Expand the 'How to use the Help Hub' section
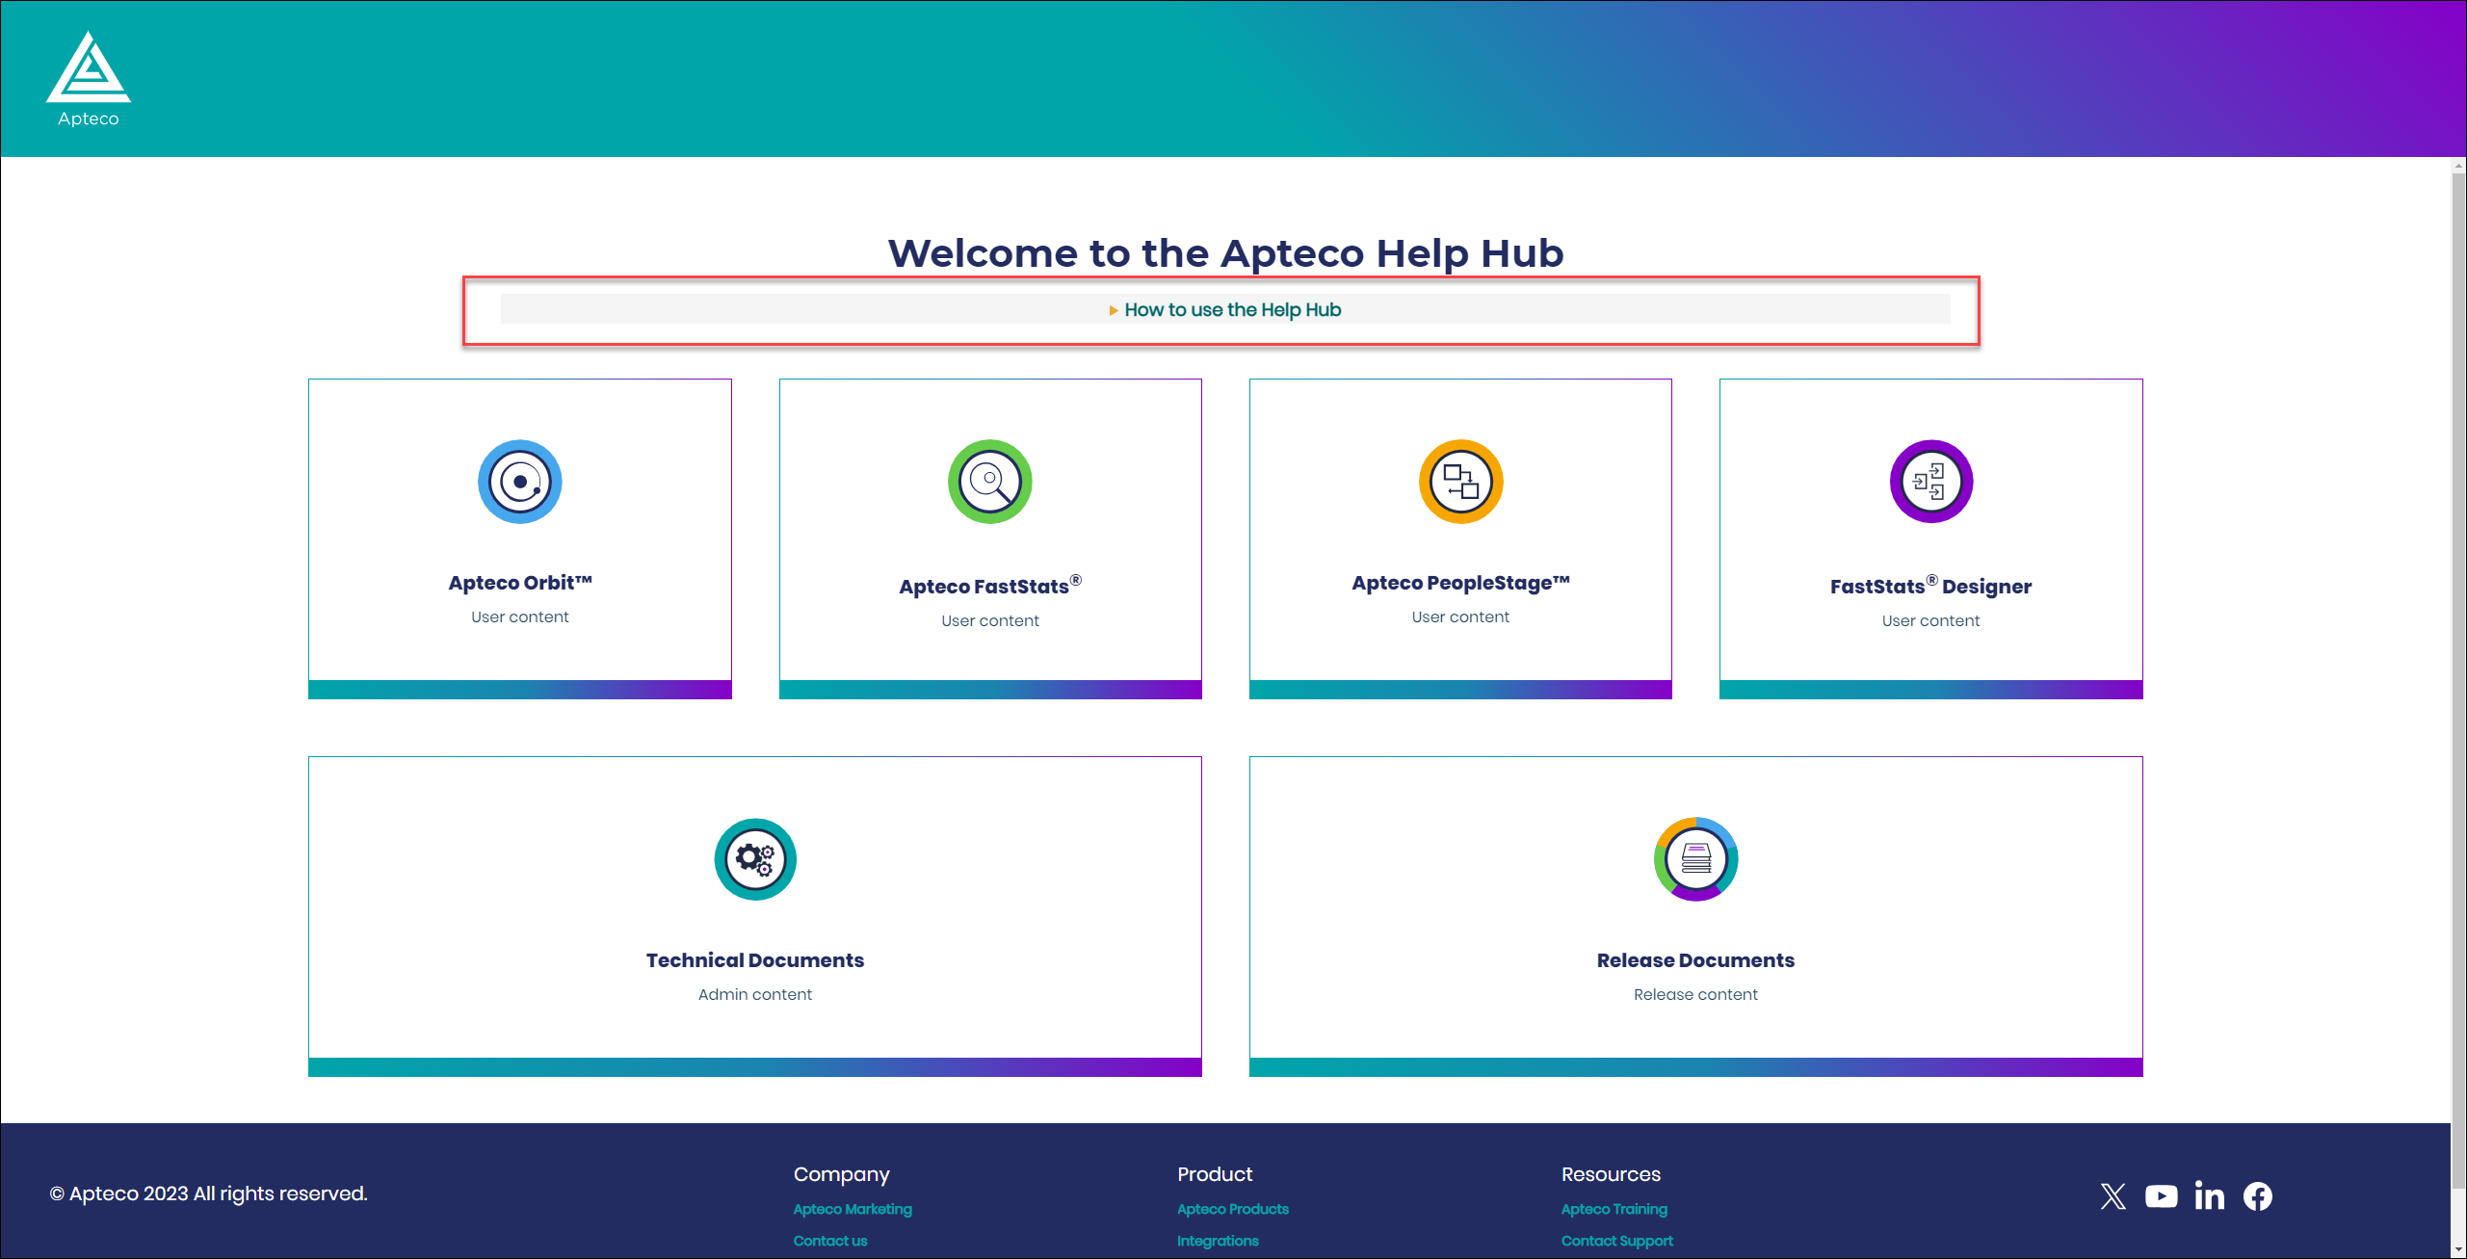This screenshot has width=2467, height=1259. (1232, 309)
